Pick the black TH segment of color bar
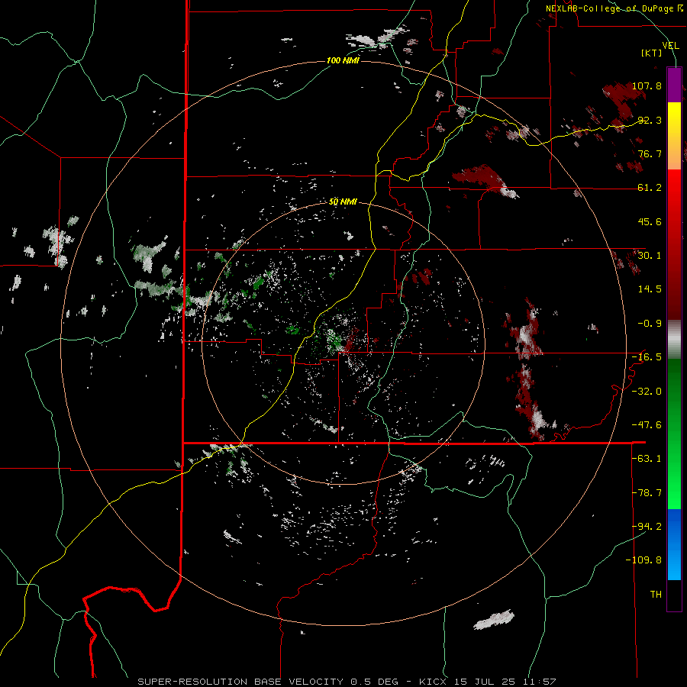 (674, 595)
